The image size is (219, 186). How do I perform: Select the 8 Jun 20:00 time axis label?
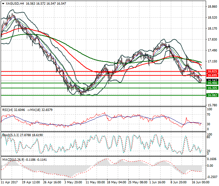click(x=179, y=182)
